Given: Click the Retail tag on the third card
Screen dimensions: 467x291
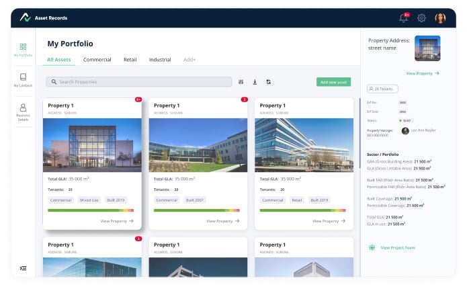Looking at the screenshot, I should pos(296,200).
